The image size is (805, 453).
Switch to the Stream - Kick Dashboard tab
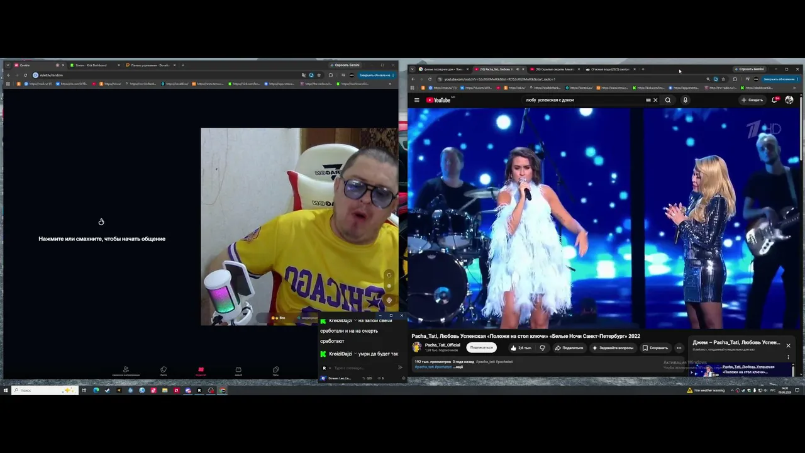click(x=93, y=65)
